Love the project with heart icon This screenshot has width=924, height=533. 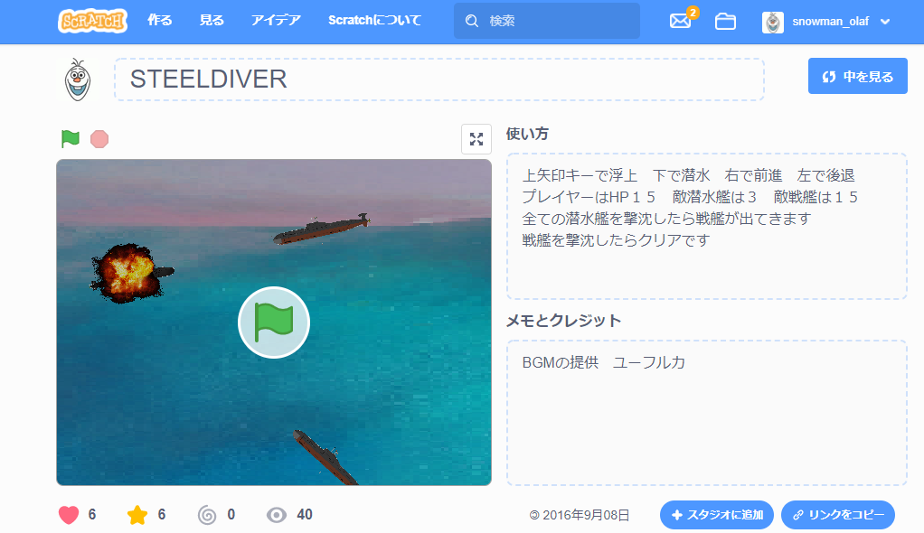coord(69,515)
